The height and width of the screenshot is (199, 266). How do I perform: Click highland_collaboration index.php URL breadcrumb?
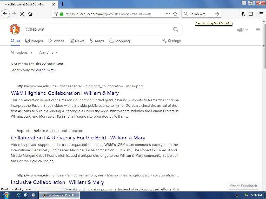click(80, 86)
